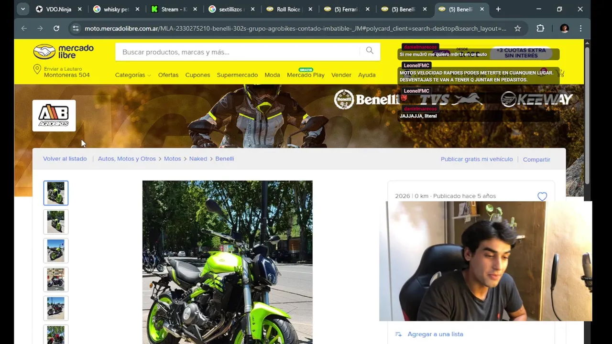The width and height of the screenshot is (612, 344).
Task: Go forward in browser history
Action: tap(40, 29)
